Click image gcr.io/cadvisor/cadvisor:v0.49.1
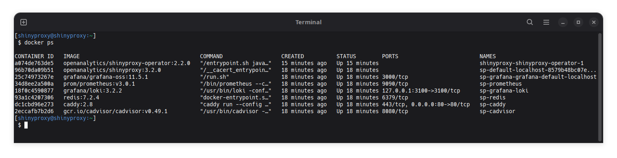This screenshot has width=617, height=158. pyautogui.click(x=115, y=111)
